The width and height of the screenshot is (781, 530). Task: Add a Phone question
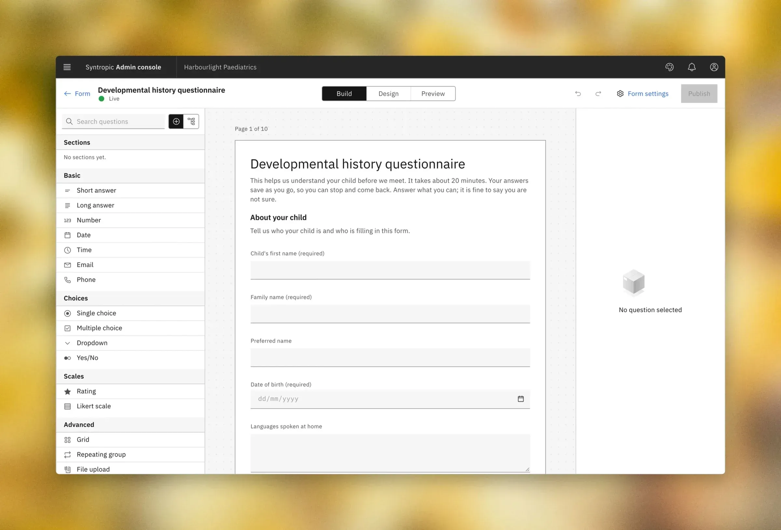coord(130,279)
